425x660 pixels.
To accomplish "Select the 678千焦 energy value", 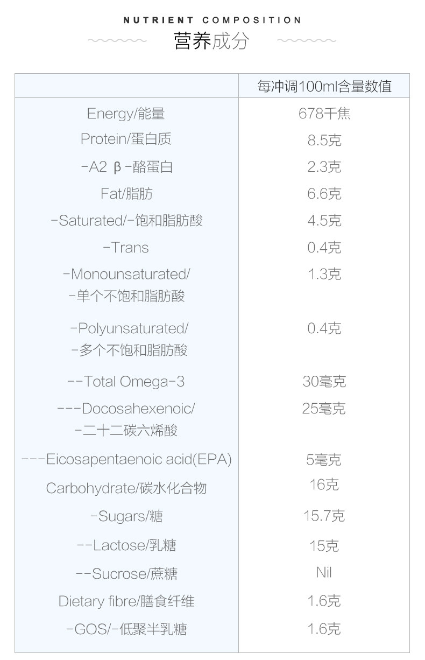I will click(324, 114).
